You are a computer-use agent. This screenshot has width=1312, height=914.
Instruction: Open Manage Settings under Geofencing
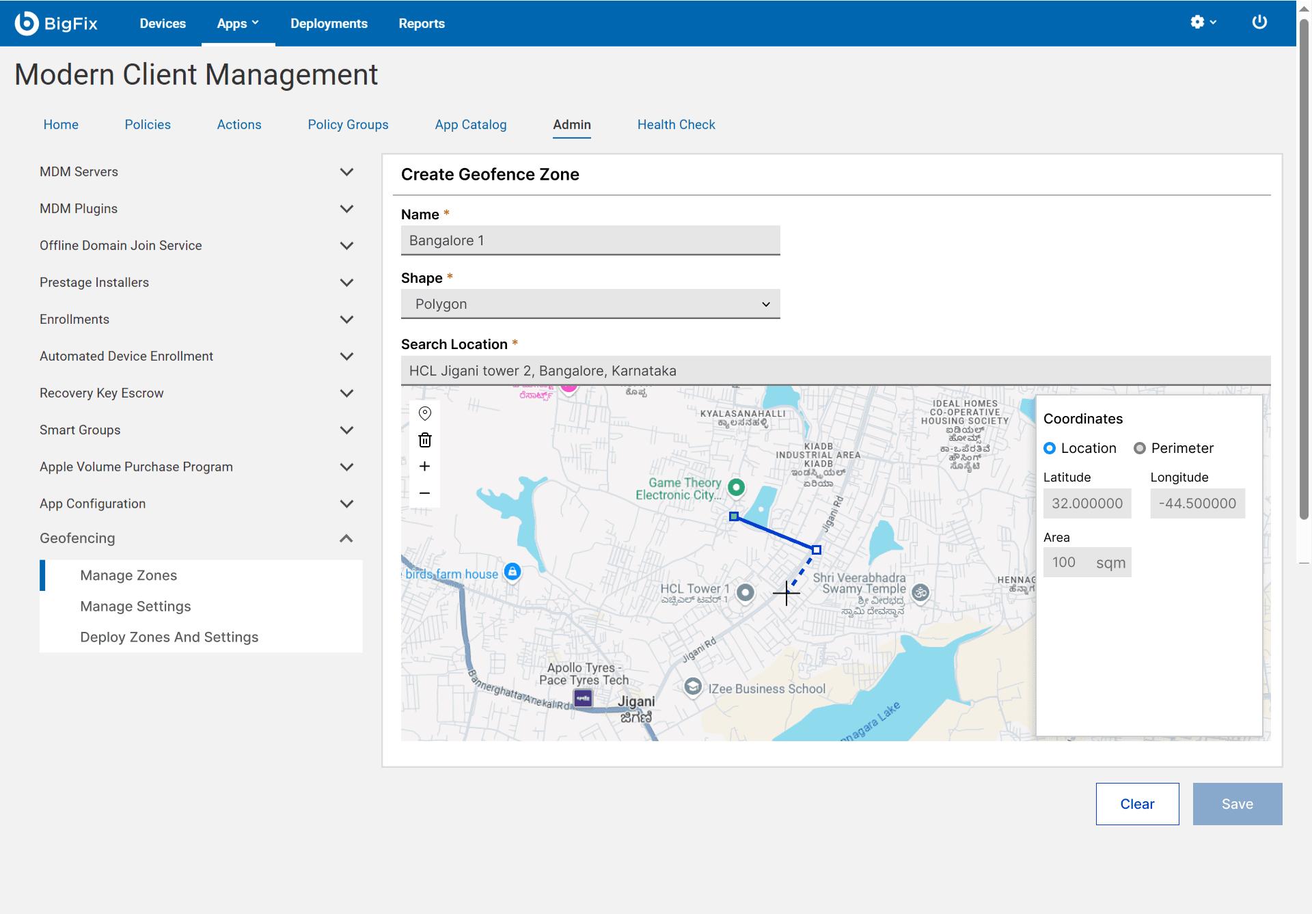135,606
